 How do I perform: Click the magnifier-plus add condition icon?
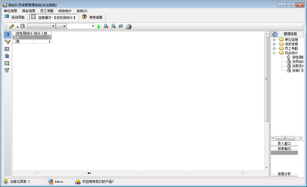[106, 26]
